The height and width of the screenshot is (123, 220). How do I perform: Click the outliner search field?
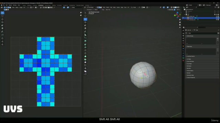200,7
